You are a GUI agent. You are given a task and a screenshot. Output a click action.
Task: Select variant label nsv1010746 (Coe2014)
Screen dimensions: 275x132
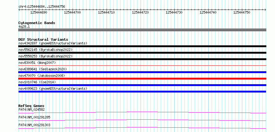coord(37,82)
